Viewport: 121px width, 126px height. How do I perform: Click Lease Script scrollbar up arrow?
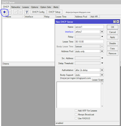click(x=102, y=84)
